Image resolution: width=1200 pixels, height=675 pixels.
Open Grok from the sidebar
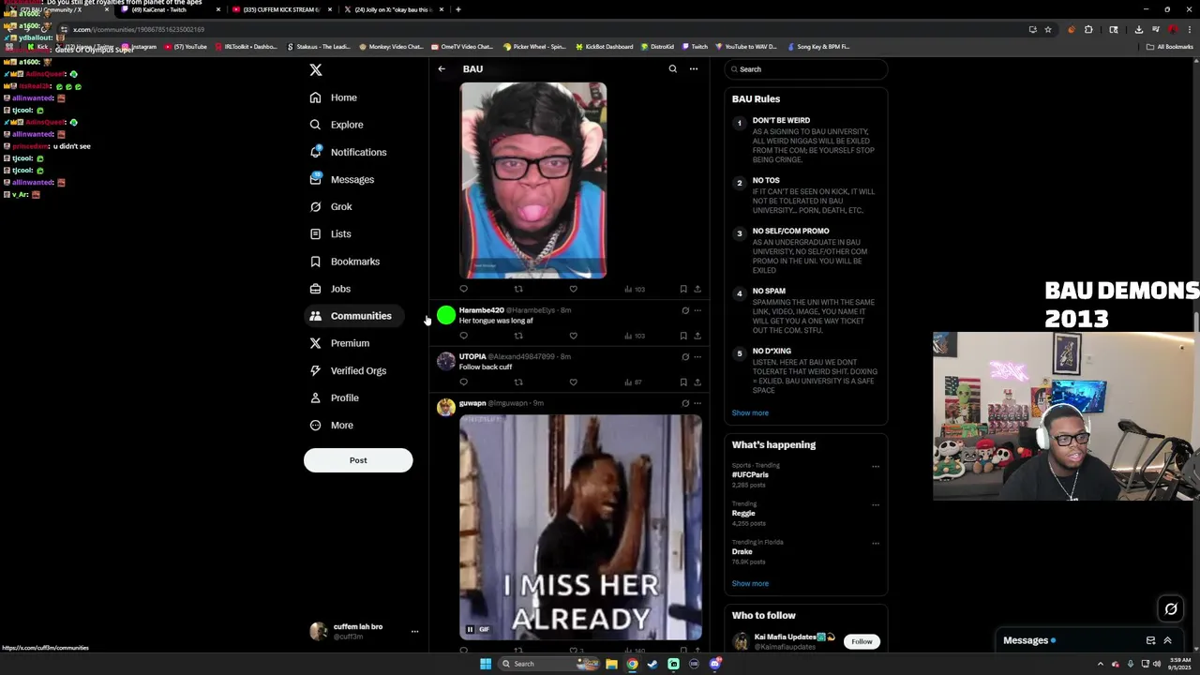[331, 206]
